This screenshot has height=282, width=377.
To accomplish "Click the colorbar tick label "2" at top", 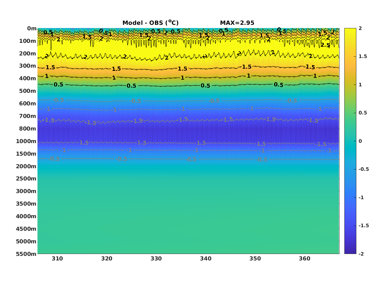I will pyautogui.click(x=360, y=28).
